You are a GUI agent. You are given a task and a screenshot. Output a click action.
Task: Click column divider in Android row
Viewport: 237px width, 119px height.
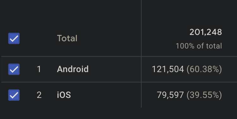(x=141, y=69)
